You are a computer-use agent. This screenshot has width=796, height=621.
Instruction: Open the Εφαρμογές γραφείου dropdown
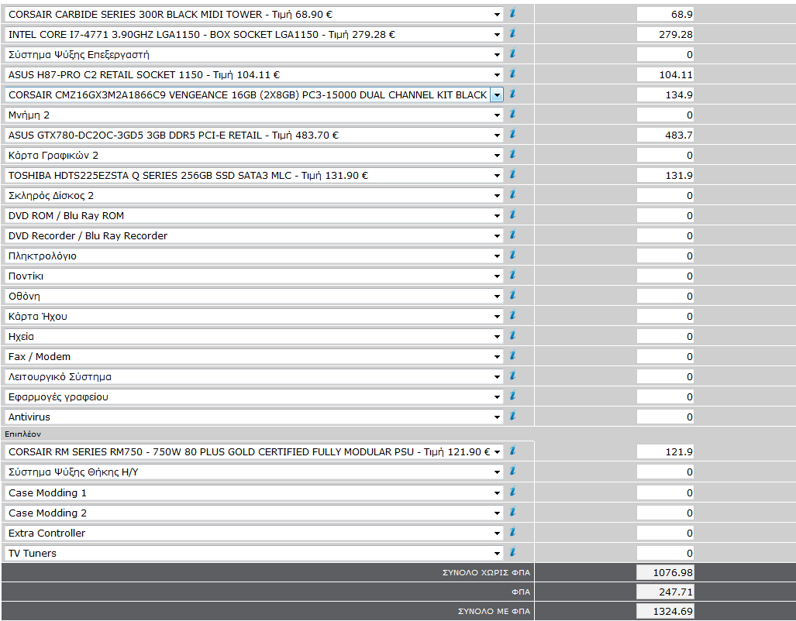point(253,396)
